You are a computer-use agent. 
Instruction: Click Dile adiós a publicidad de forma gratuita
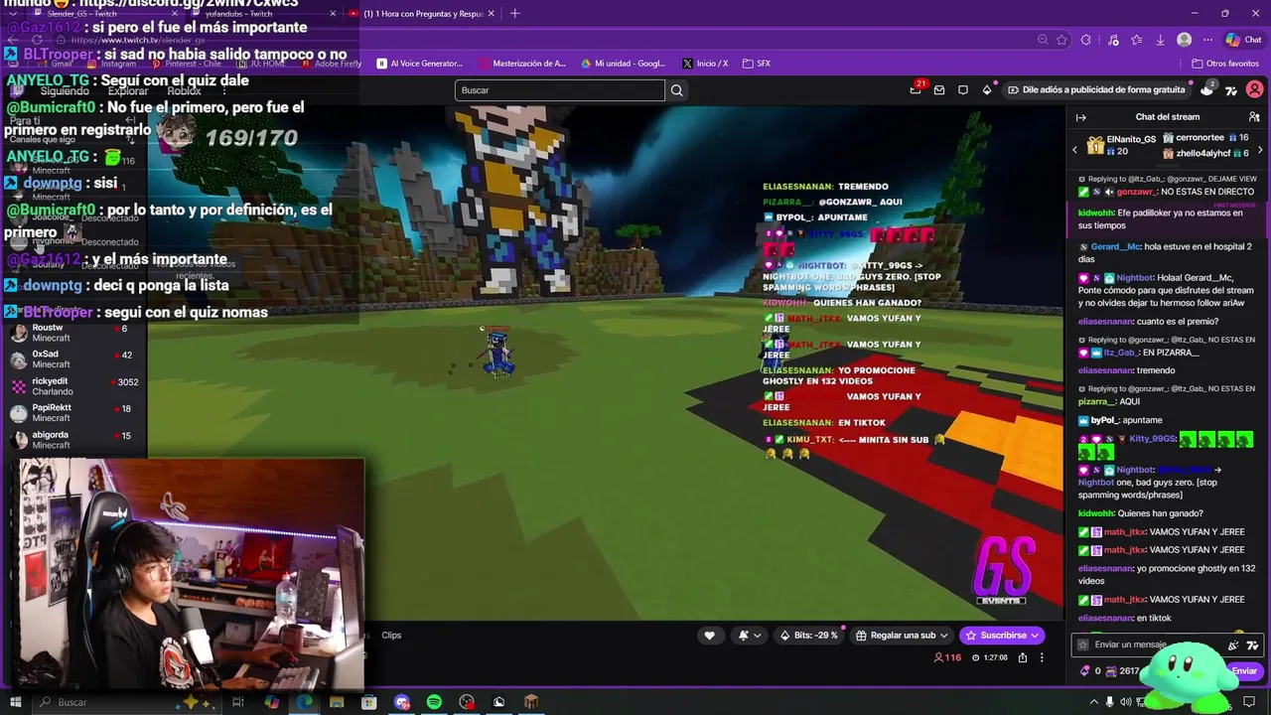coord(1096,90)
